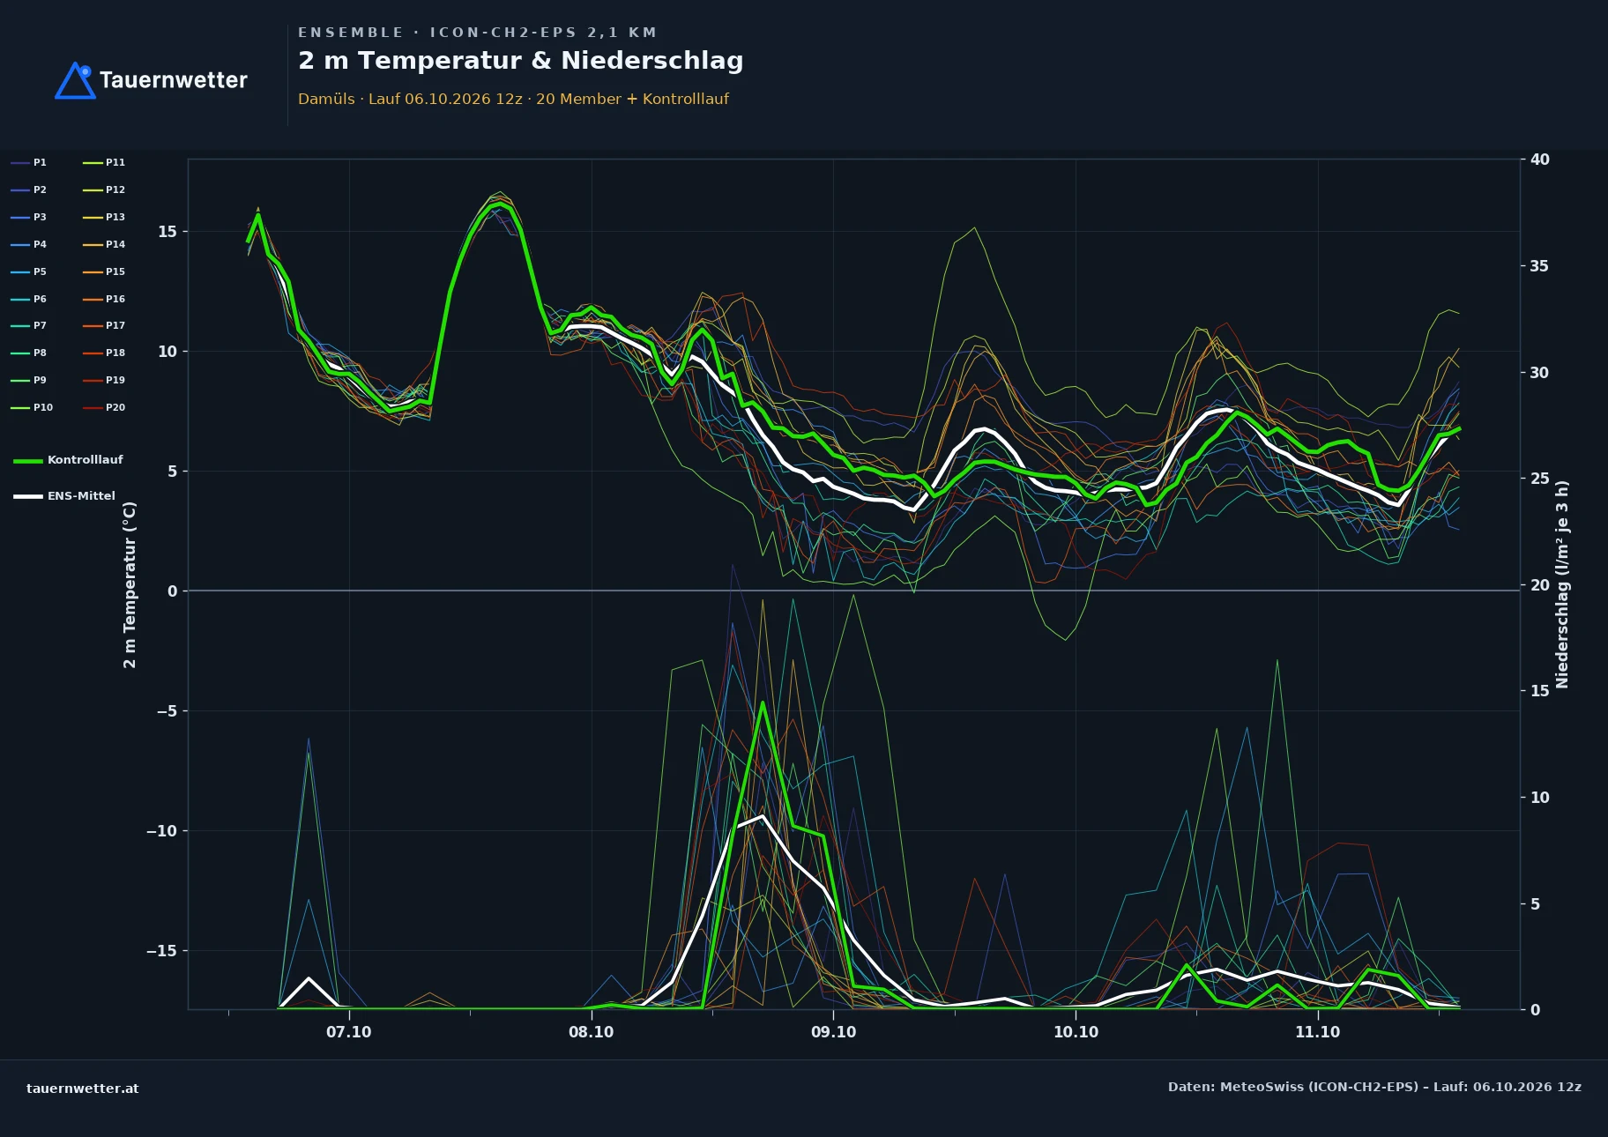Viewport: 1608px width, 1137px height.
Task: Click the −15 tick on temperature axis
Action: pyautogui.click(x=161, y=951)
